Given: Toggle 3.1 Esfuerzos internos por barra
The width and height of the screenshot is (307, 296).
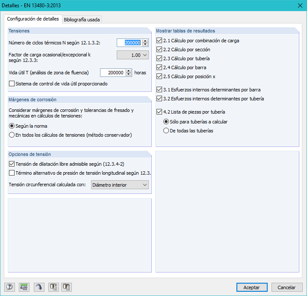Looking at the screenshot, I should pyautogui.click(x=159, y=90).
